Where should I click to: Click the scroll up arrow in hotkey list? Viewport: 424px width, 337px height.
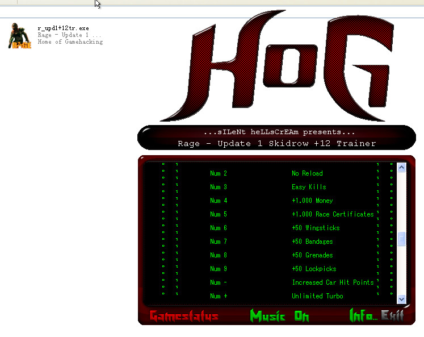click(401, 167)
